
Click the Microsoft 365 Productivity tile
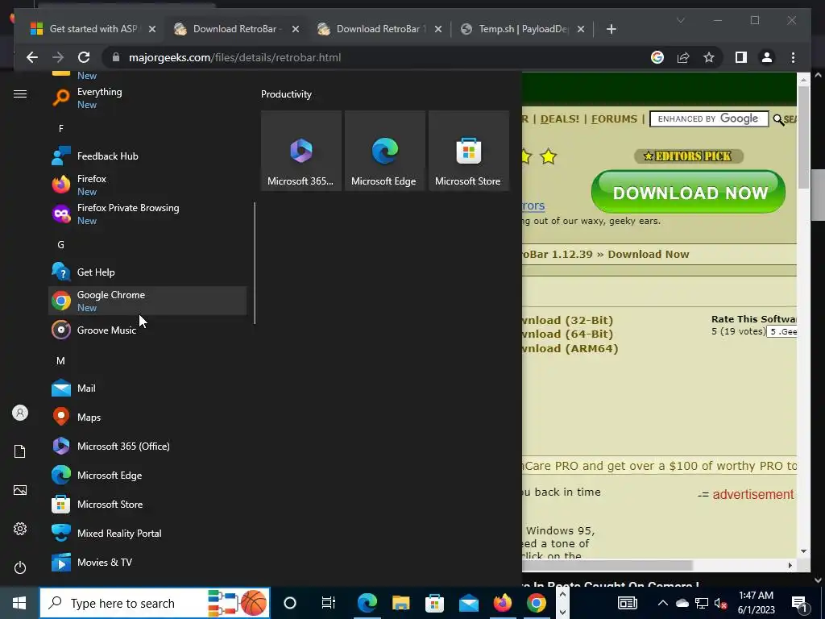(301, 151)
